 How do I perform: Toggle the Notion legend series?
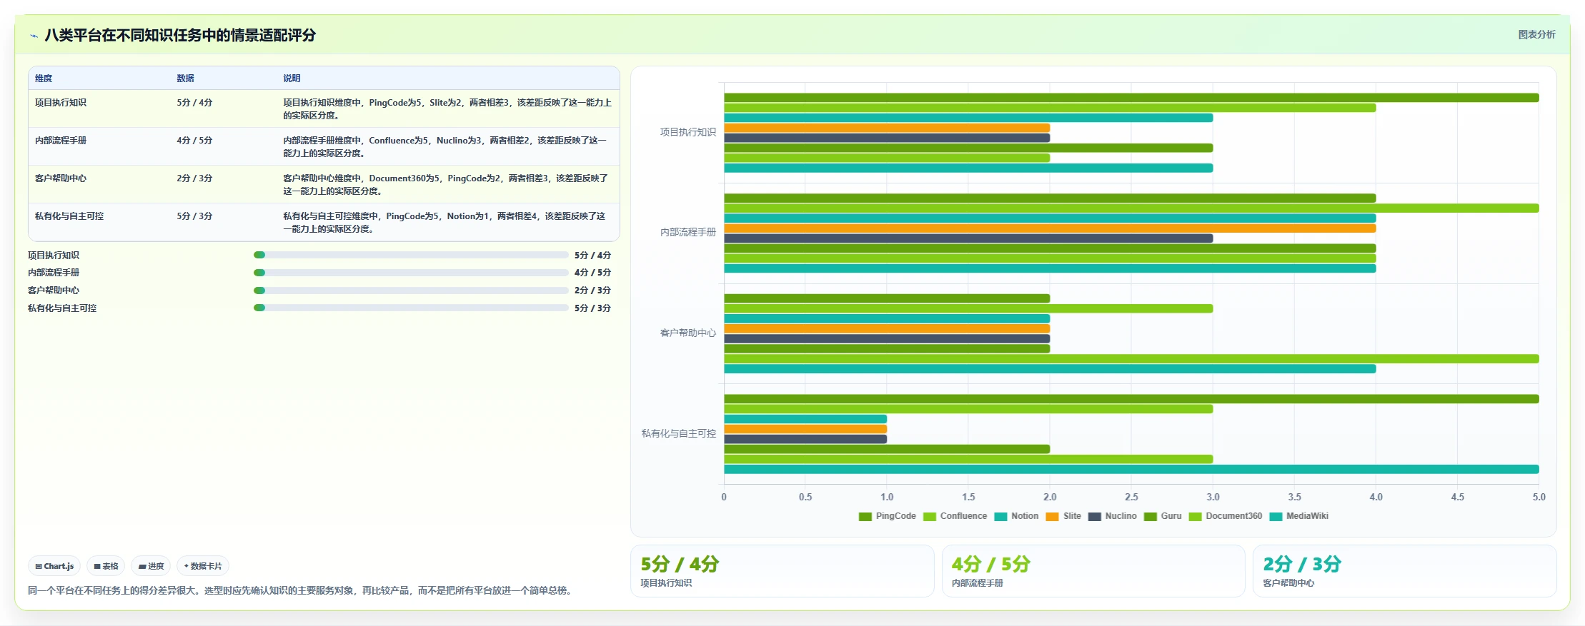(1016, 516)
